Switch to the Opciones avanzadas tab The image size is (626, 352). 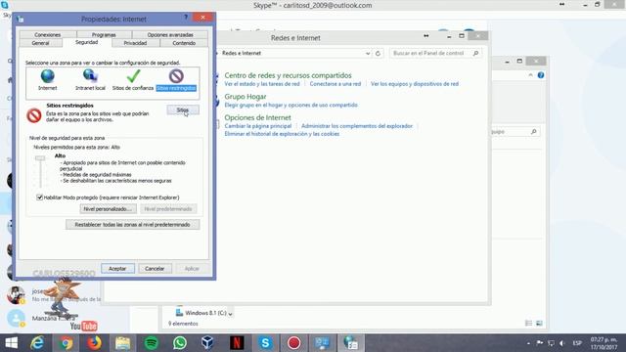point(170,35)
